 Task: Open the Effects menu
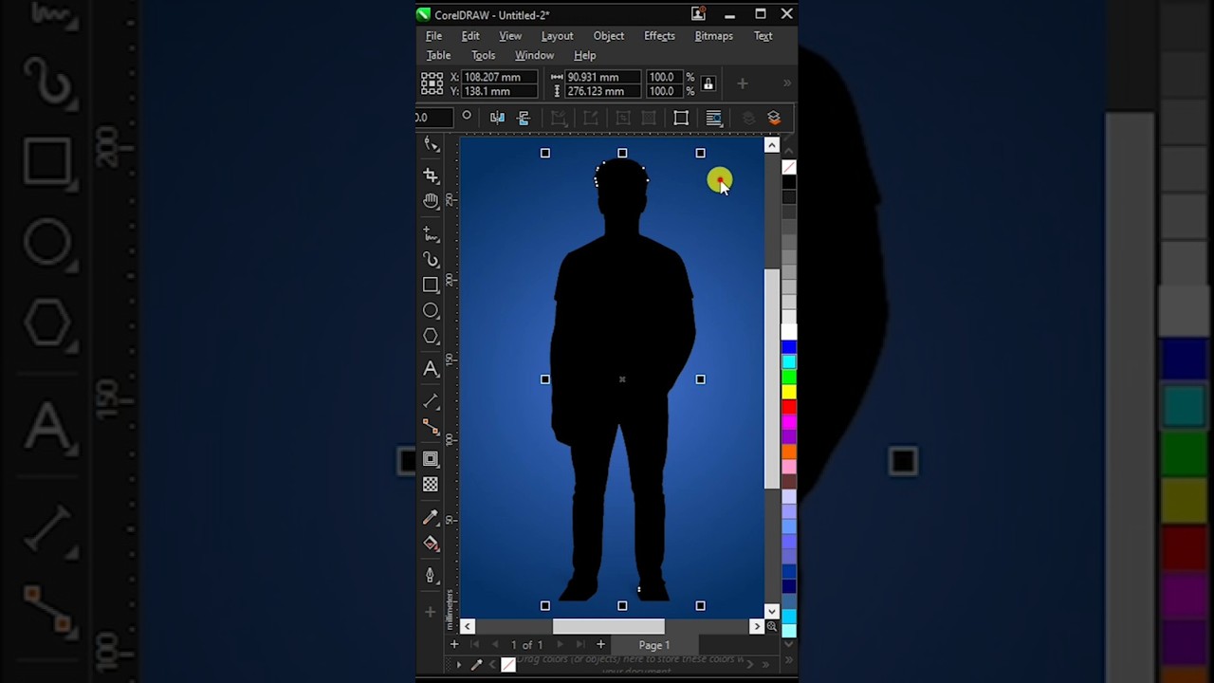(659, 36)
